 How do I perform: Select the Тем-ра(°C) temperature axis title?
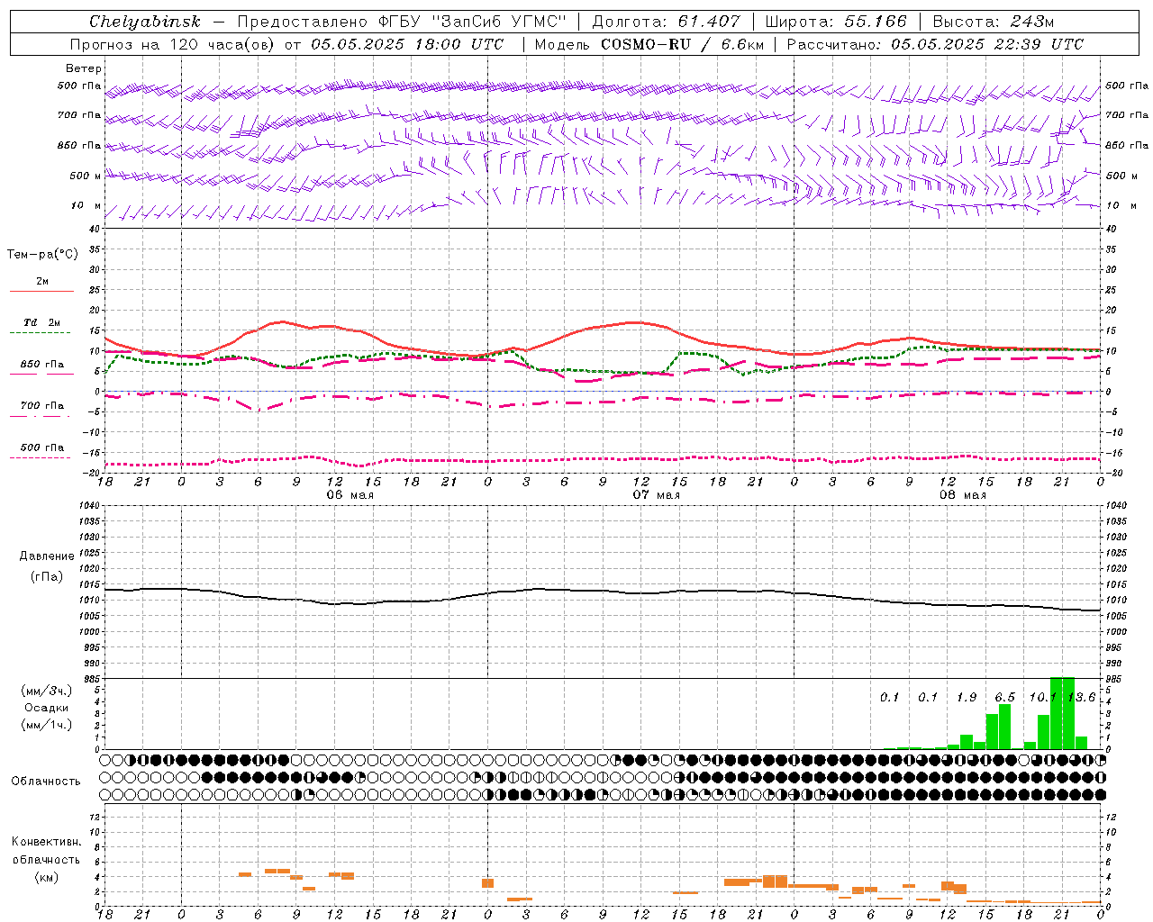coord(42,255)
